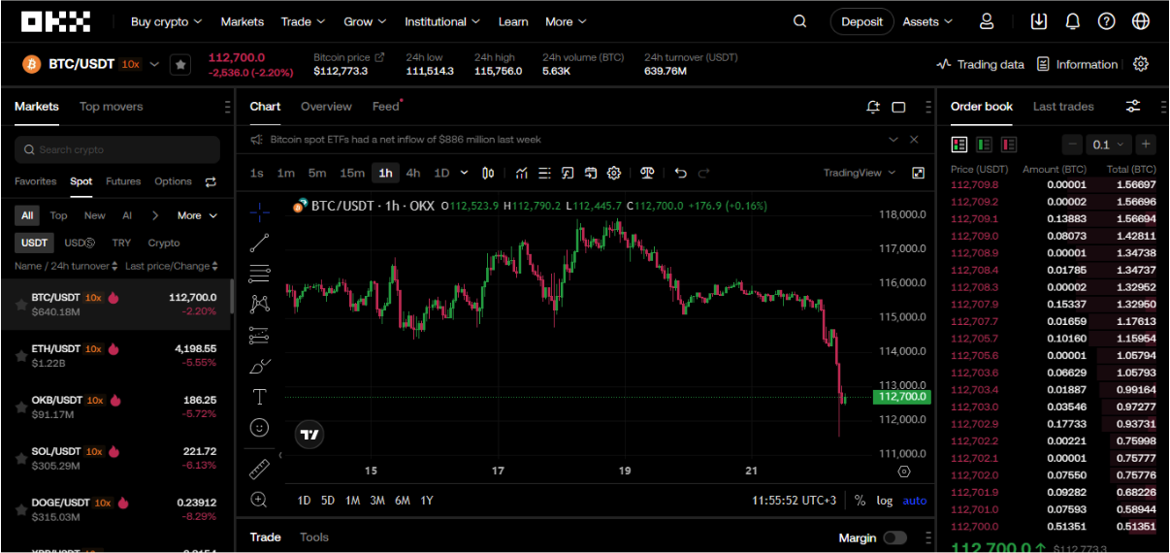Select the zoom in tool
The image size is (1170, 553).
(259, 500)
